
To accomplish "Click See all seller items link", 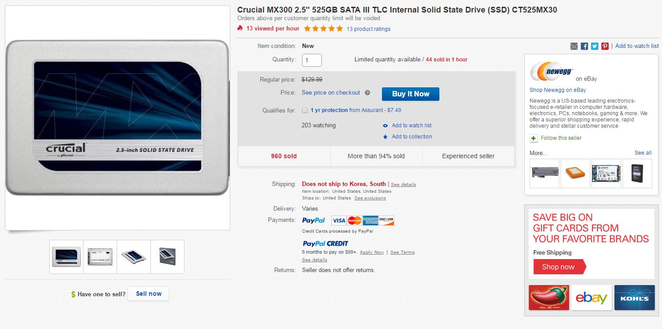I will 643,153.
